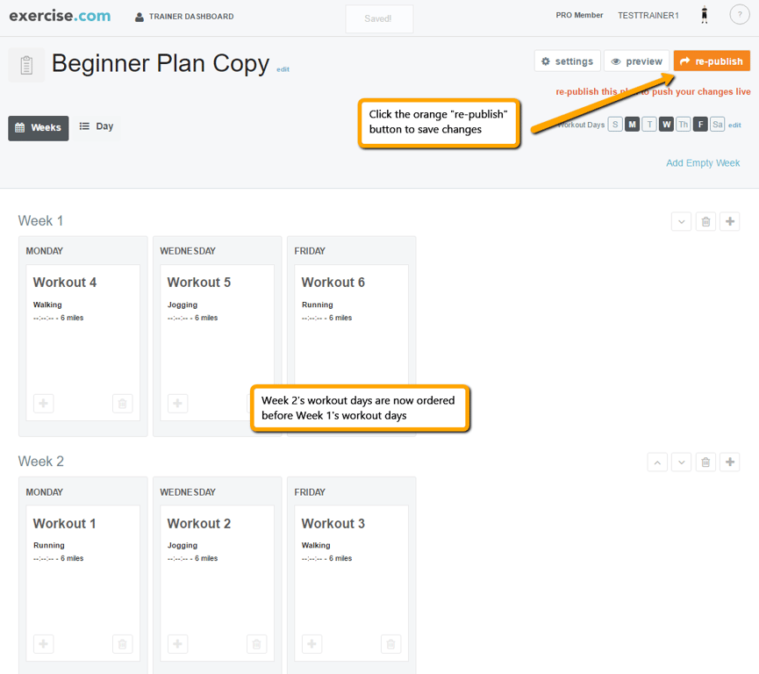759x674 pixels.
Task: Switch to the Day view tab
Action: [x=97, y=126]
